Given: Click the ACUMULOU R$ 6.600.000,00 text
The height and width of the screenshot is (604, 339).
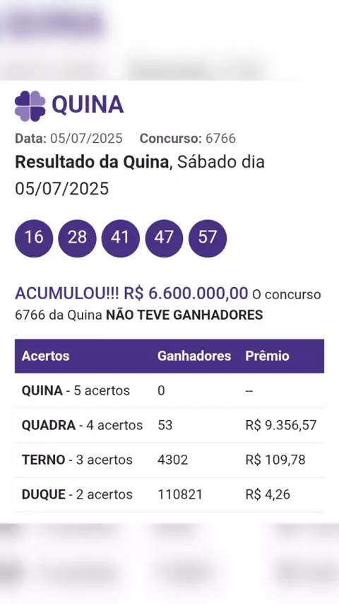Looking at the screenshot, I should (131, 294).
